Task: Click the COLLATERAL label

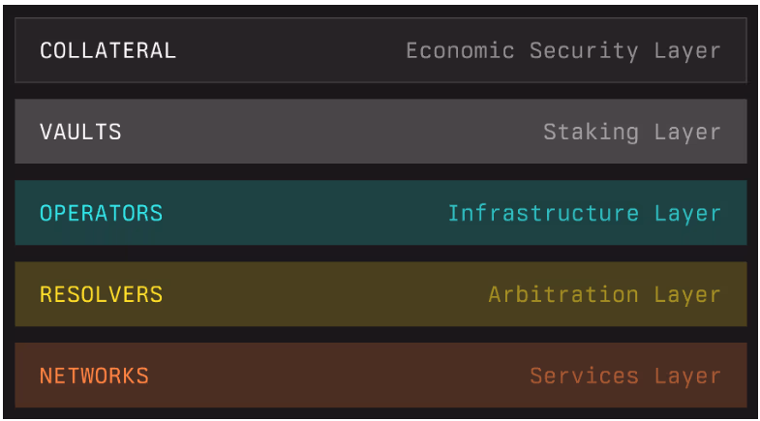Action: point(107,50)
